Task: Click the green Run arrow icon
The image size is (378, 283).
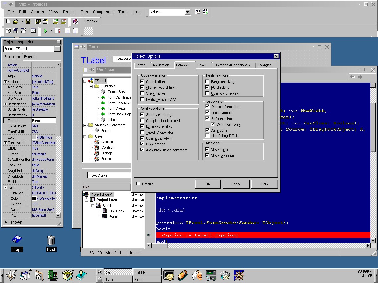Action: [45, 31]
